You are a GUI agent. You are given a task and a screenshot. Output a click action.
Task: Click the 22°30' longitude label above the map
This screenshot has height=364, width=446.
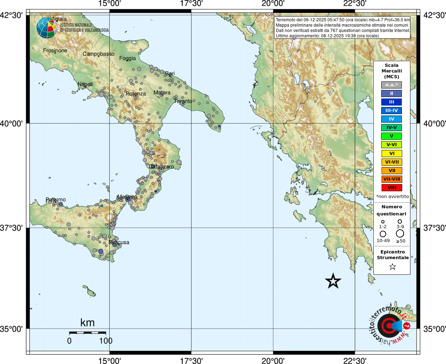[x=355, y=4]
